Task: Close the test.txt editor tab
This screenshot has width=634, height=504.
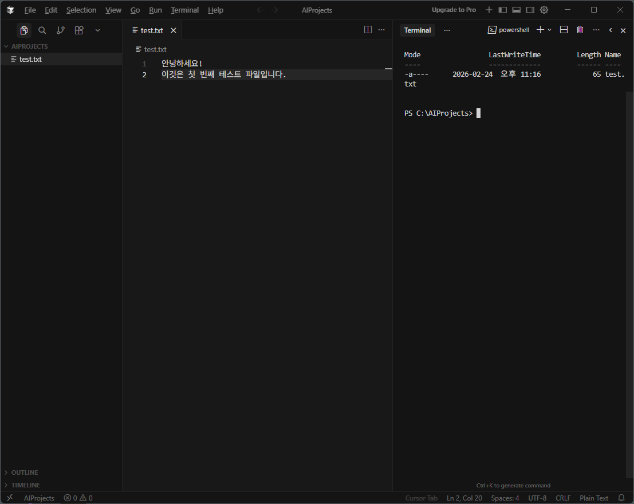Action: 174,30
